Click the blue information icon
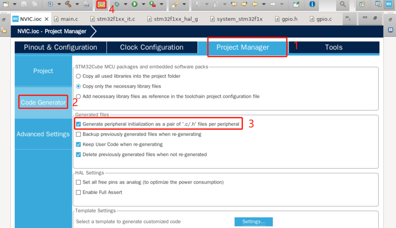 point(312,4)
